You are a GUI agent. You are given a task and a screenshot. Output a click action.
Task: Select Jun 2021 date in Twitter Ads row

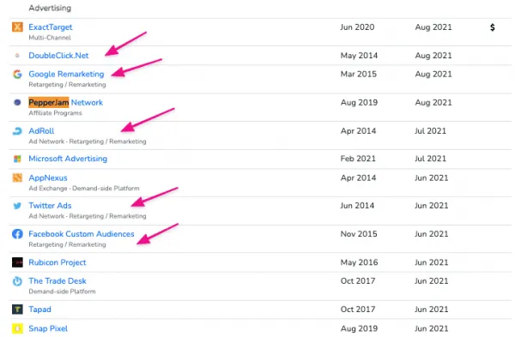point(431,206)
